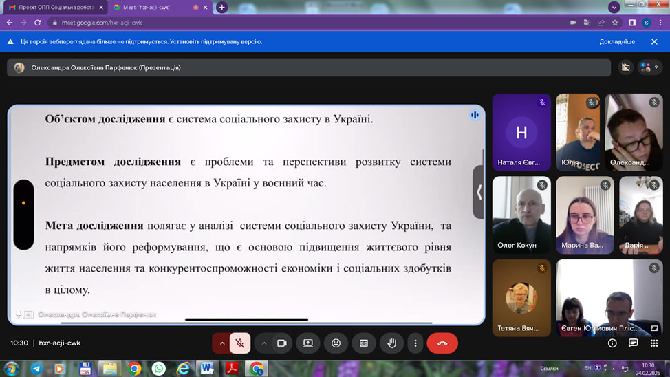
Task: Unmute the microphone in the call controls
Action: 240,343
